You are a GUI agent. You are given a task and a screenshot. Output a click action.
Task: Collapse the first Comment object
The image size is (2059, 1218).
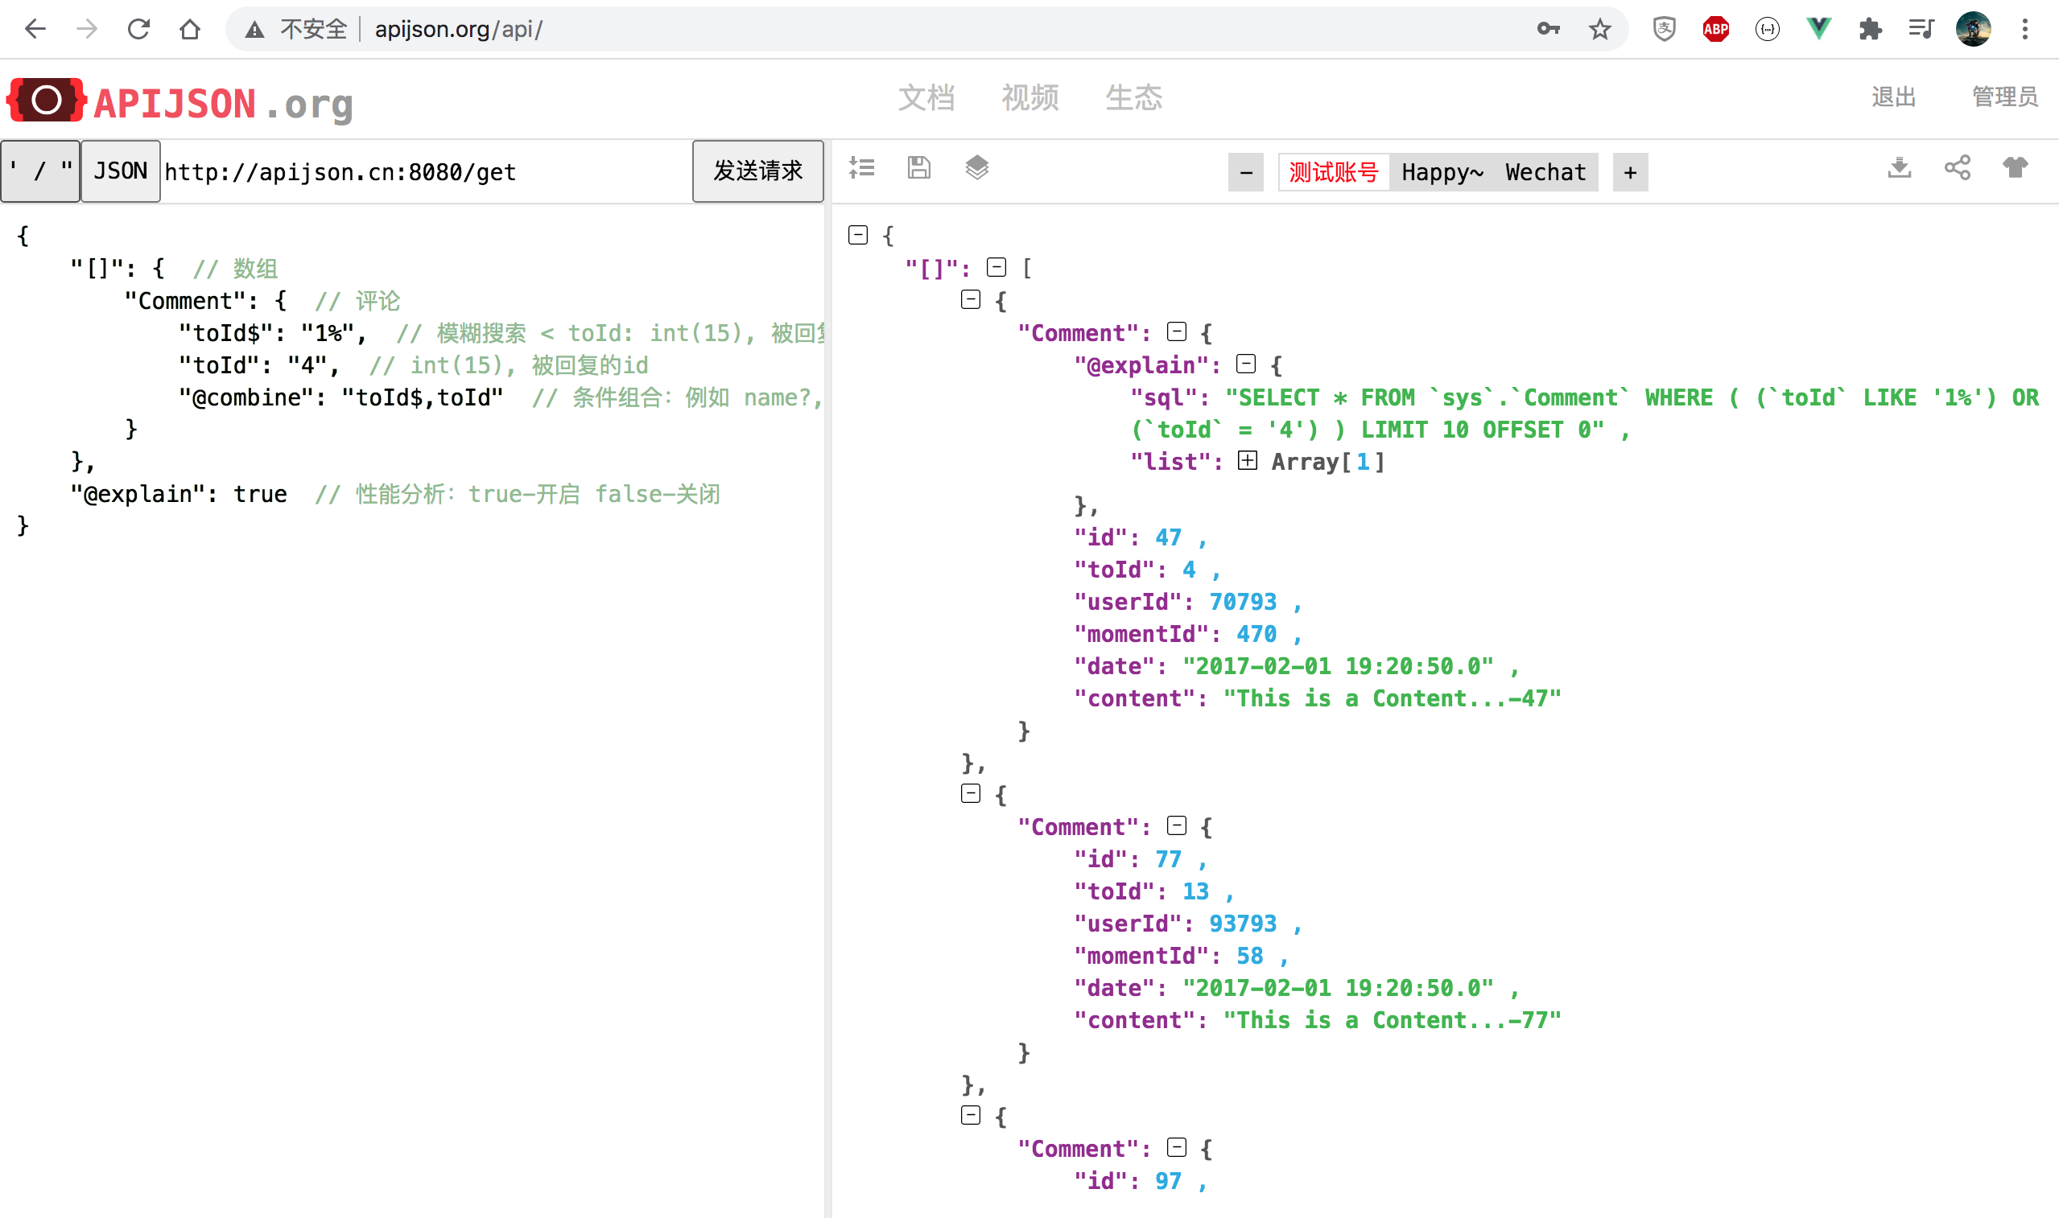(x=1176, y=331)
